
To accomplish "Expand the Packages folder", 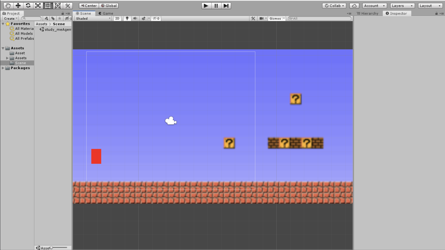I will (x=3, y=68).
